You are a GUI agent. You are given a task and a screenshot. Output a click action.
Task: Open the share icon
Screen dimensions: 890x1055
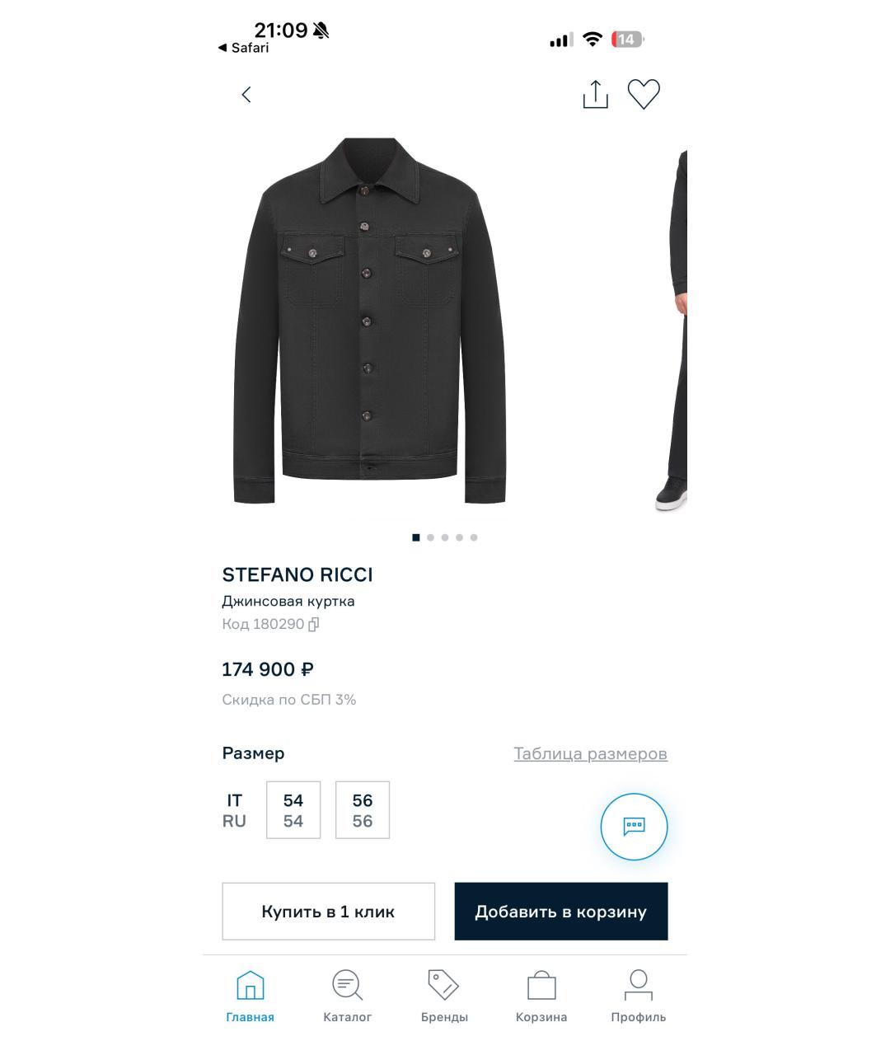tap(595, 94)
